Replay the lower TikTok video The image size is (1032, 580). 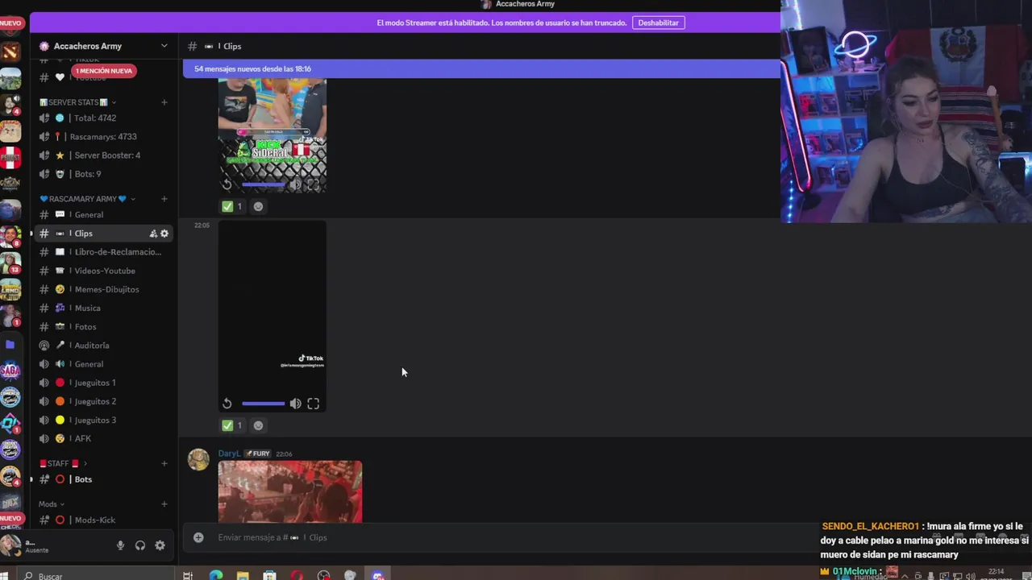[227, 404]
